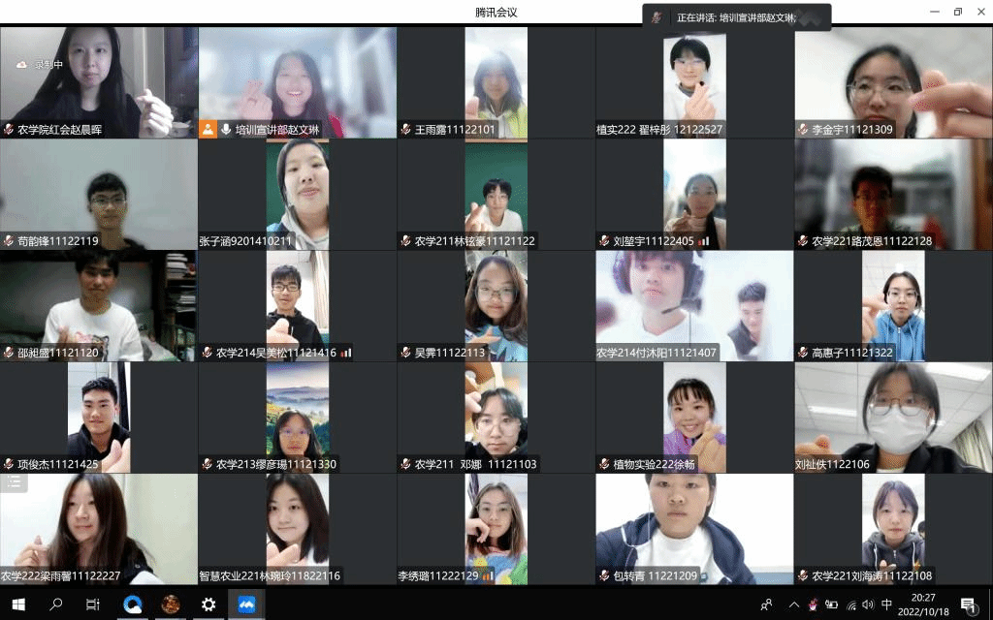The height and width of the screenshot is (620, 993).
Task: Click the microphone icon beside 培训宣讲部赵文琳
Action: pyautogui.click(x=226, y=129)
